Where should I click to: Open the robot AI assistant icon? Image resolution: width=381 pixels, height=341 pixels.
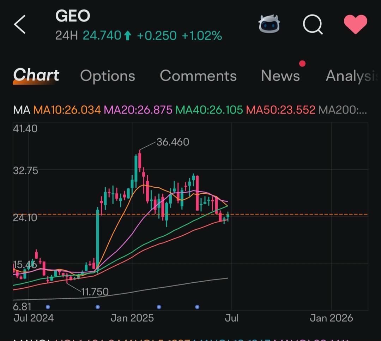[x=269, y=24]
